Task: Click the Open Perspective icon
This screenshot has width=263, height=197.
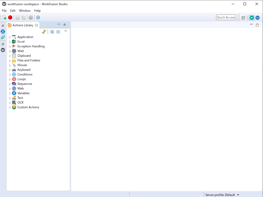Action: [243, 18]
